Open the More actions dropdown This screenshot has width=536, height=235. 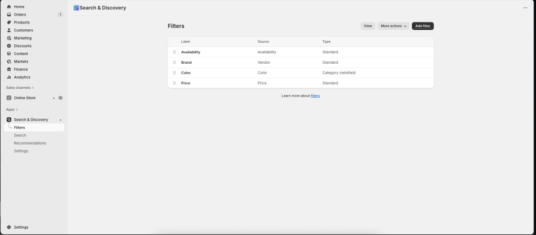(393, 26)
